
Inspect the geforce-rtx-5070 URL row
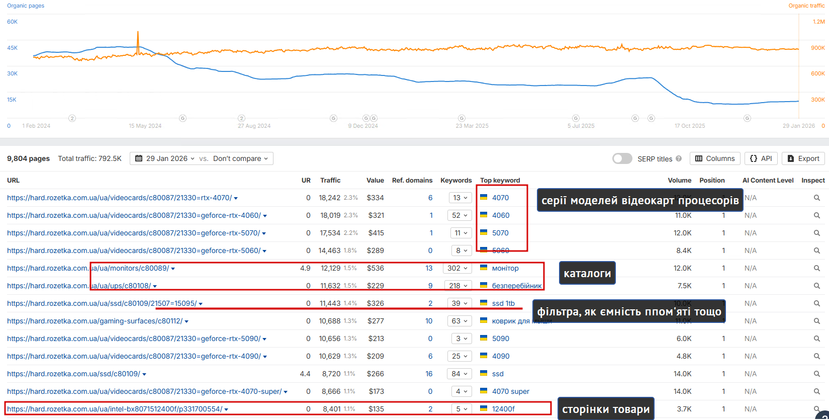click(817, 233)
